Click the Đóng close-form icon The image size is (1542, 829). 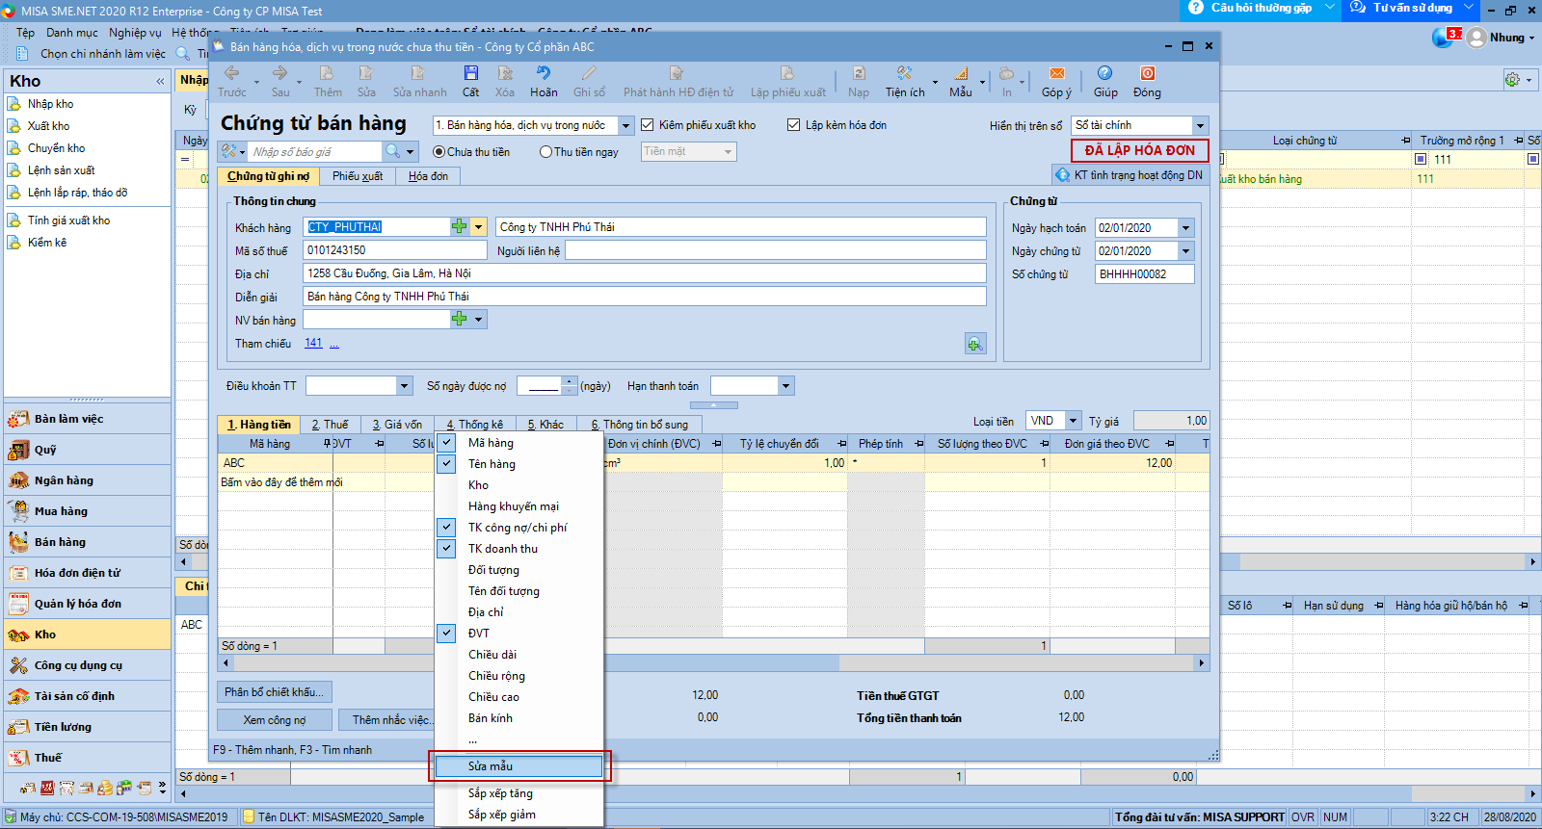coord(1147,73)
